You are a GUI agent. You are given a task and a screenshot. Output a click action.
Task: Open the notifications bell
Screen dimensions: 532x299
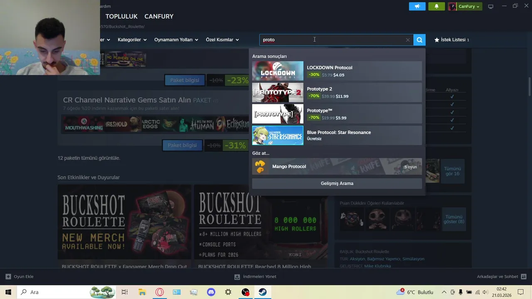(436, 6)
